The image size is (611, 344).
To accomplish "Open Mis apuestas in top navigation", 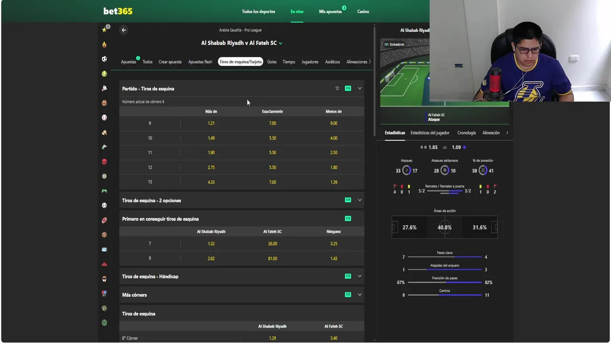I will pos(330,11).
